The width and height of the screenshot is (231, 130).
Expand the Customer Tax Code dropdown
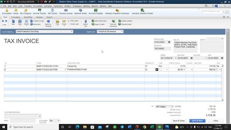(58, 121)
